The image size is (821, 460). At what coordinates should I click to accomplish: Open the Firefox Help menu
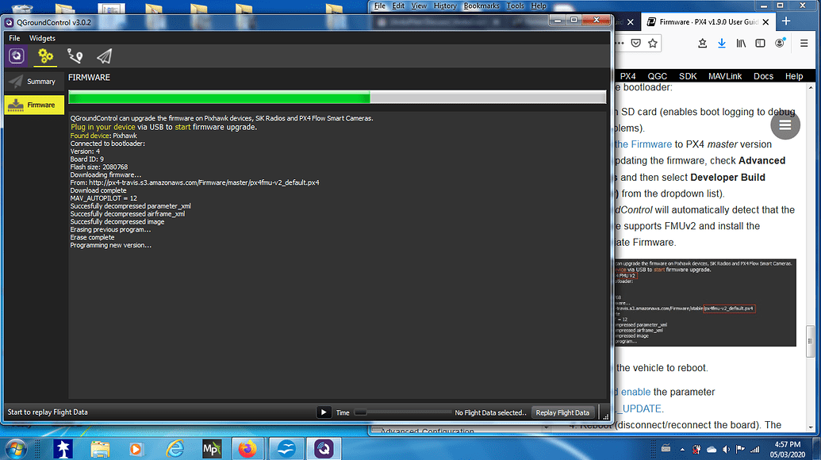tap(539, 6)
